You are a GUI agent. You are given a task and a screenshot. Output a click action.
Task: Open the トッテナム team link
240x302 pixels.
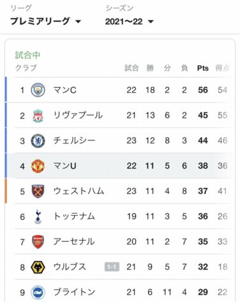tap(74, 216)
